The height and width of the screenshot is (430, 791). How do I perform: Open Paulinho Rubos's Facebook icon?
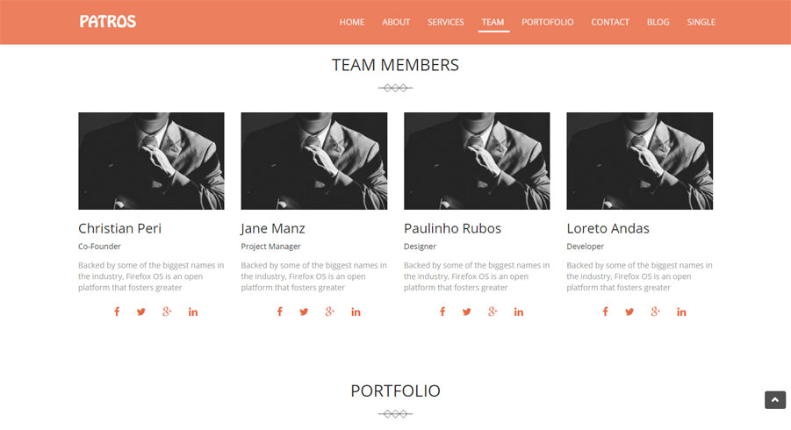coord(442,312)
